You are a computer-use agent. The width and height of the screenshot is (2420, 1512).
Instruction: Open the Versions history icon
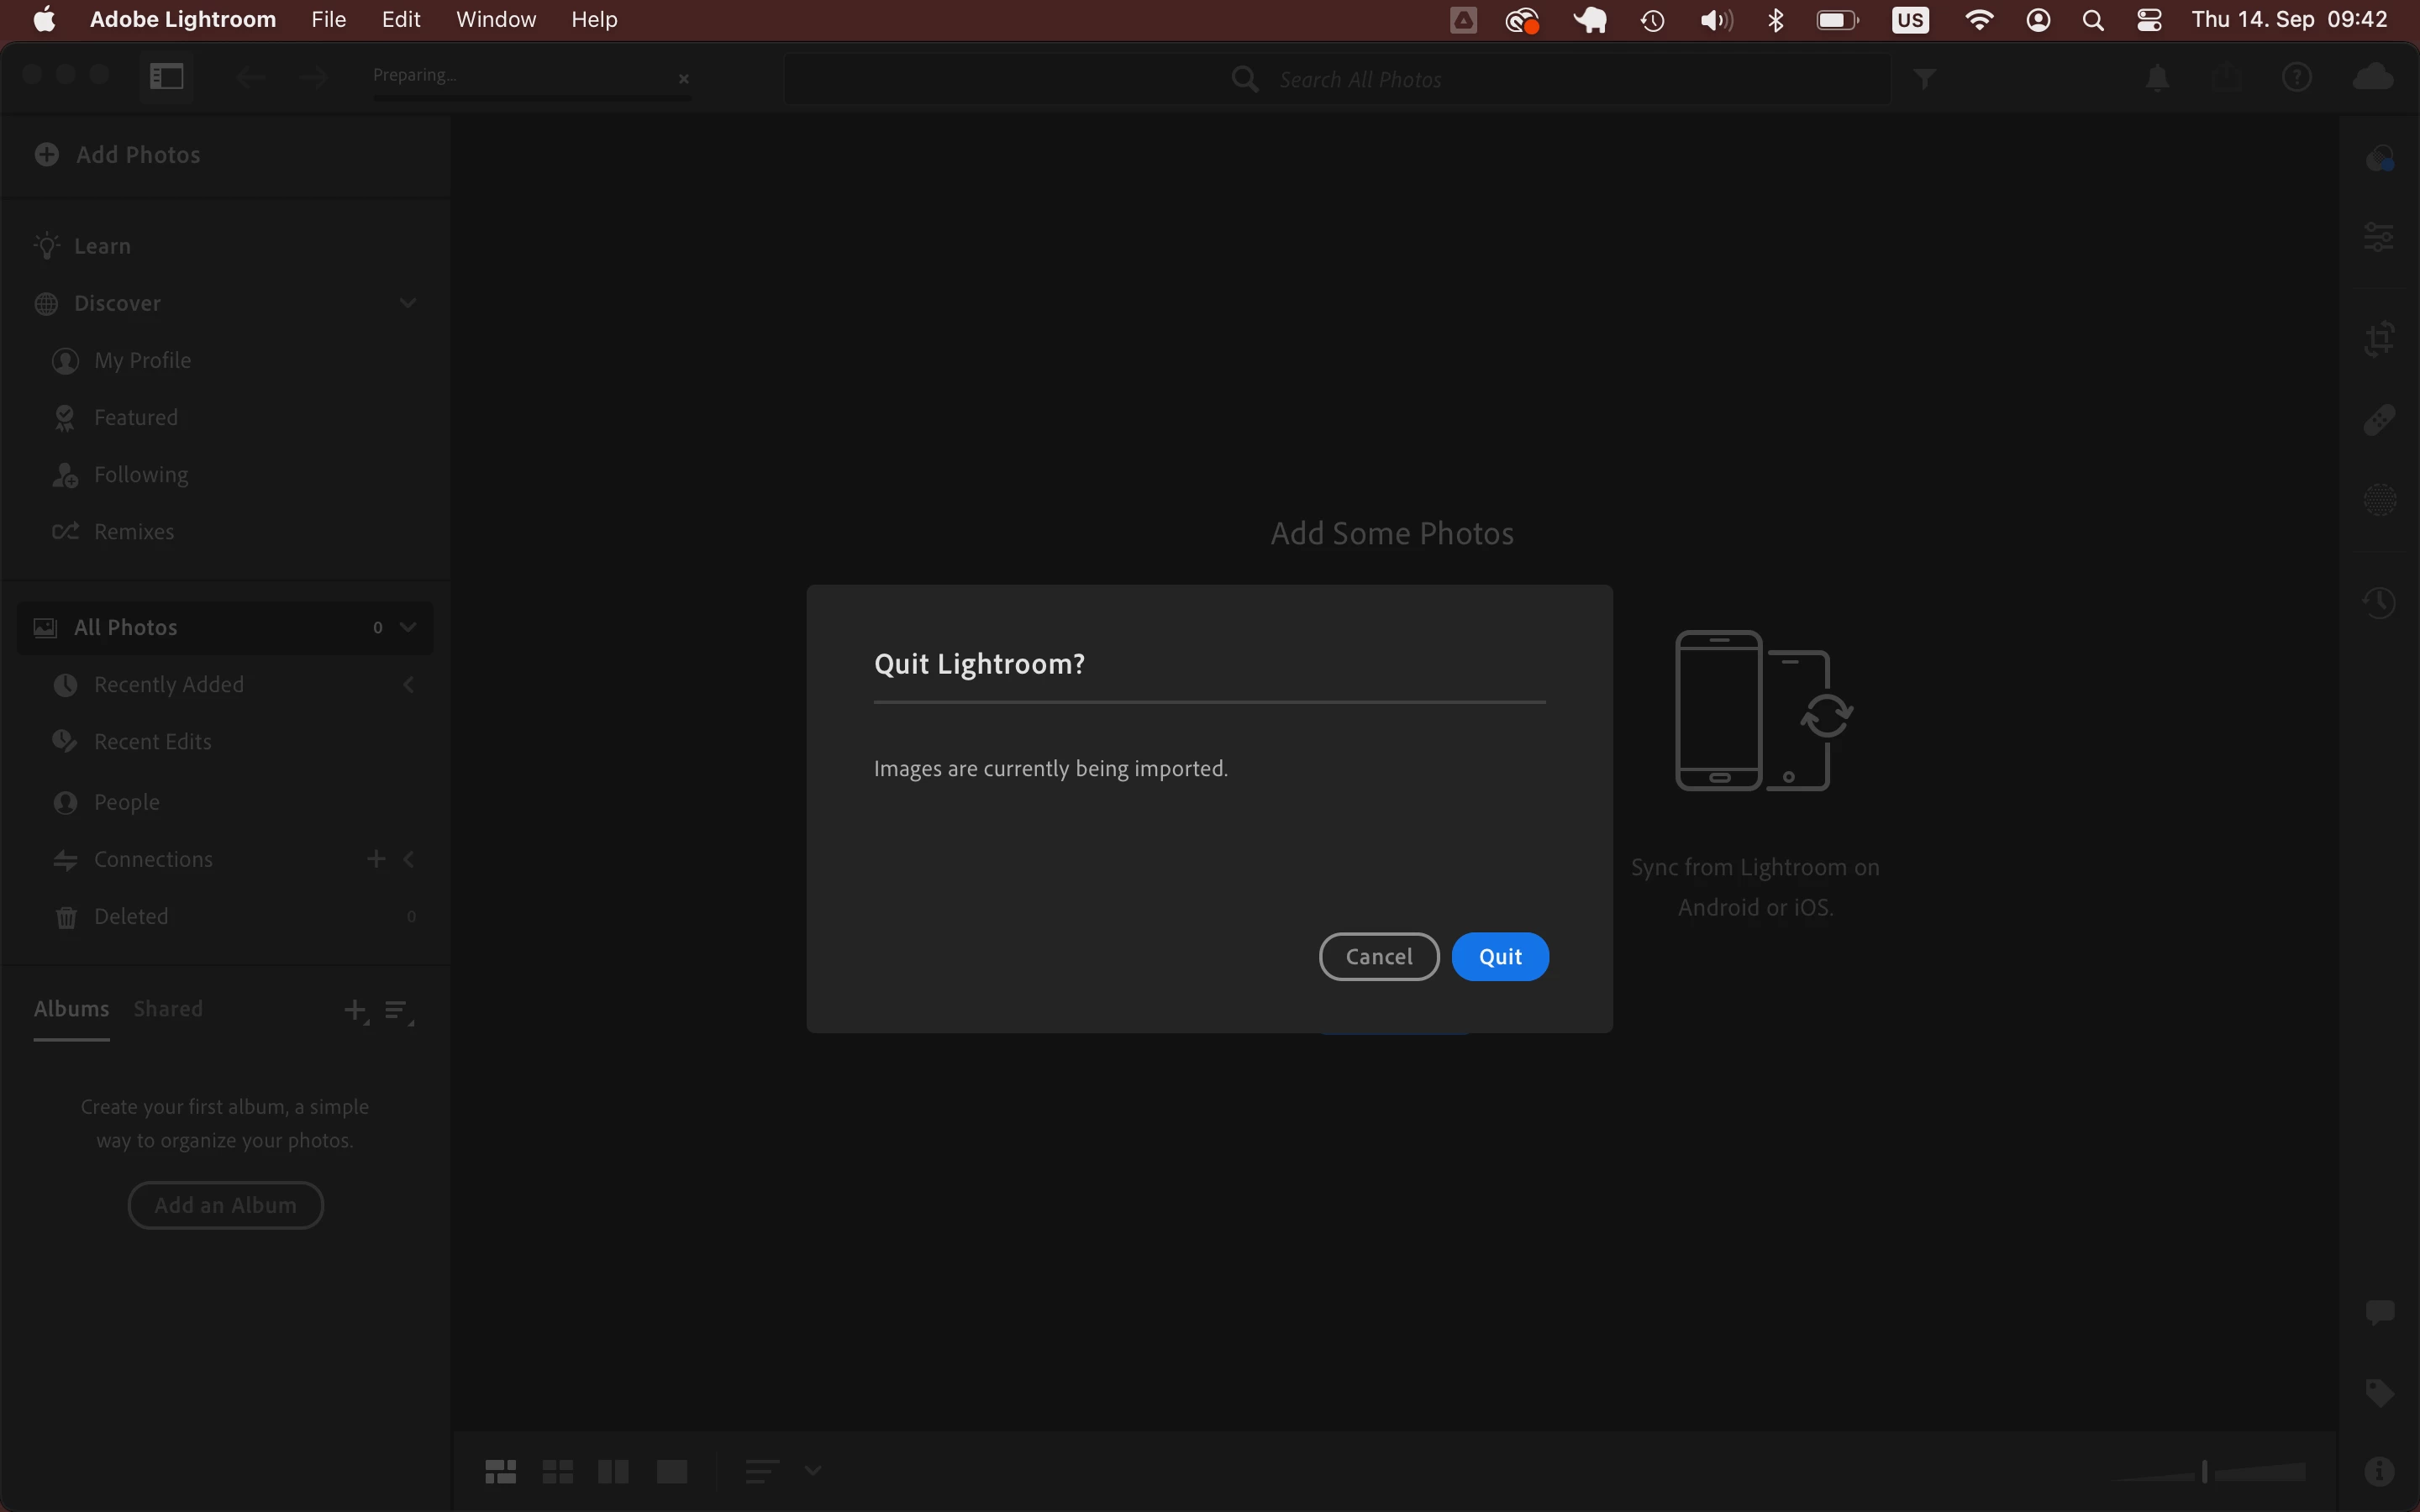pos(2379,602)
